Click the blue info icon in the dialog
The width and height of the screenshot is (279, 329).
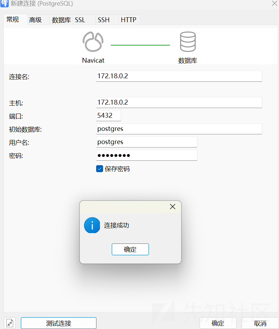coord(92,225)
